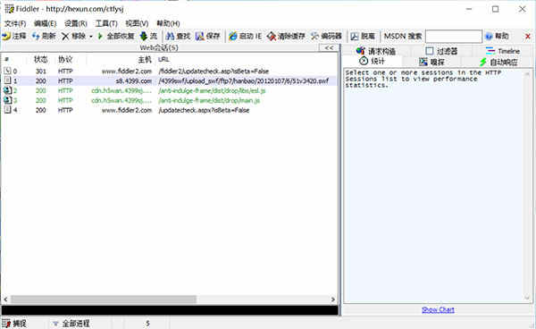The width and height of the screenshot is (536, 329).
Task: Open 查找 find with binoculars icon
Action: pyautogui.click(x=170, y=36)
